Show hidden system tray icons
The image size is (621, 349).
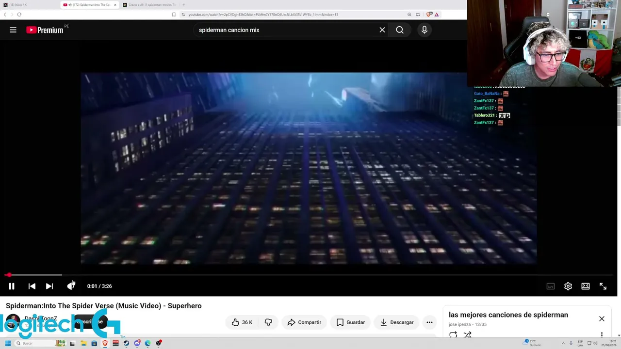(x=563, y=343)
